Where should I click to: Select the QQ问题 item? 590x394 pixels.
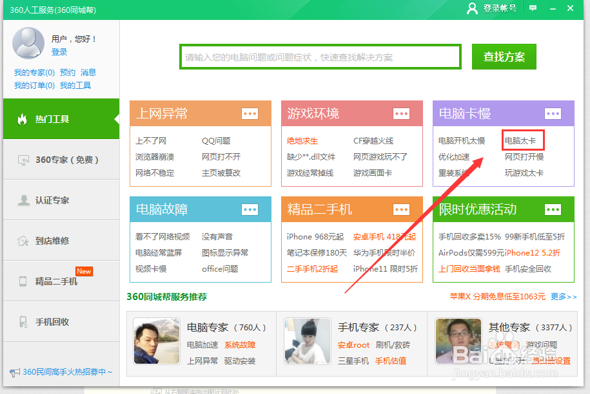[216, 141]
